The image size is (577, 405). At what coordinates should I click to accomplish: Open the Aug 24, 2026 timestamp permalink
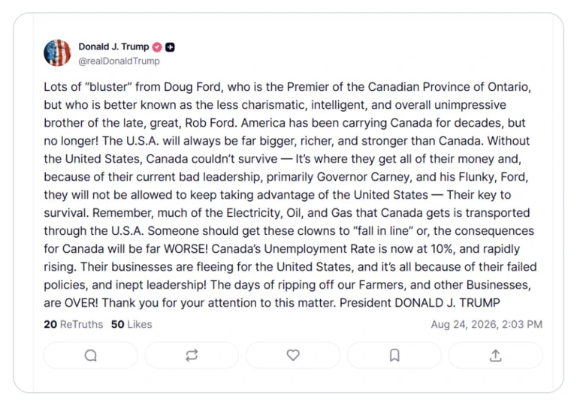(x=487, y=324)
